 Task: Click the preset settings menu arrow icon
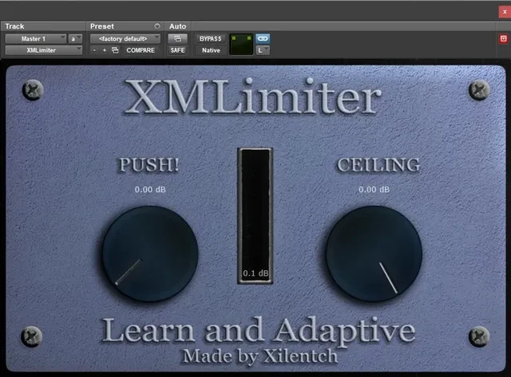[x=156, y=26]
